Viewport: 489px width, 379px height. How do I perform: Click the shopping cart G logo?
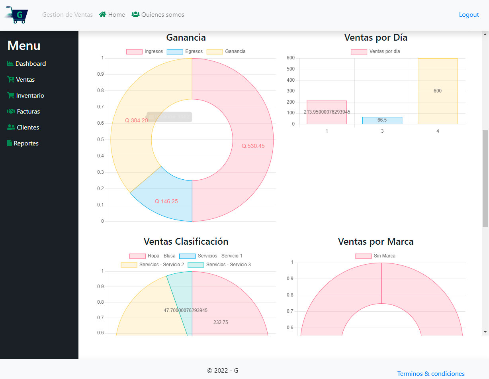[x=16, y=15]
